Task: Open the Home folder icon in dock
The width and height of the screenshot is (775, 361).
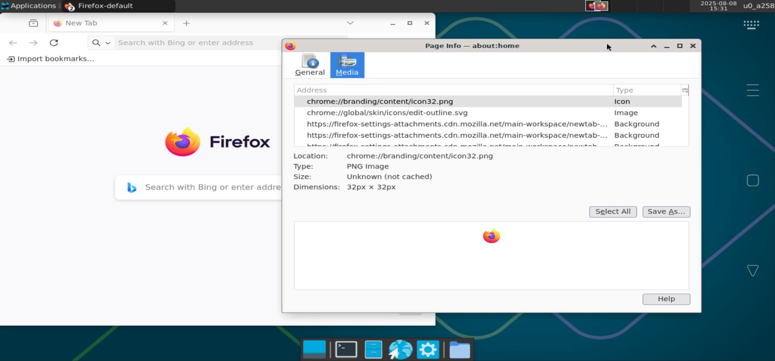Action: [459, 349]
